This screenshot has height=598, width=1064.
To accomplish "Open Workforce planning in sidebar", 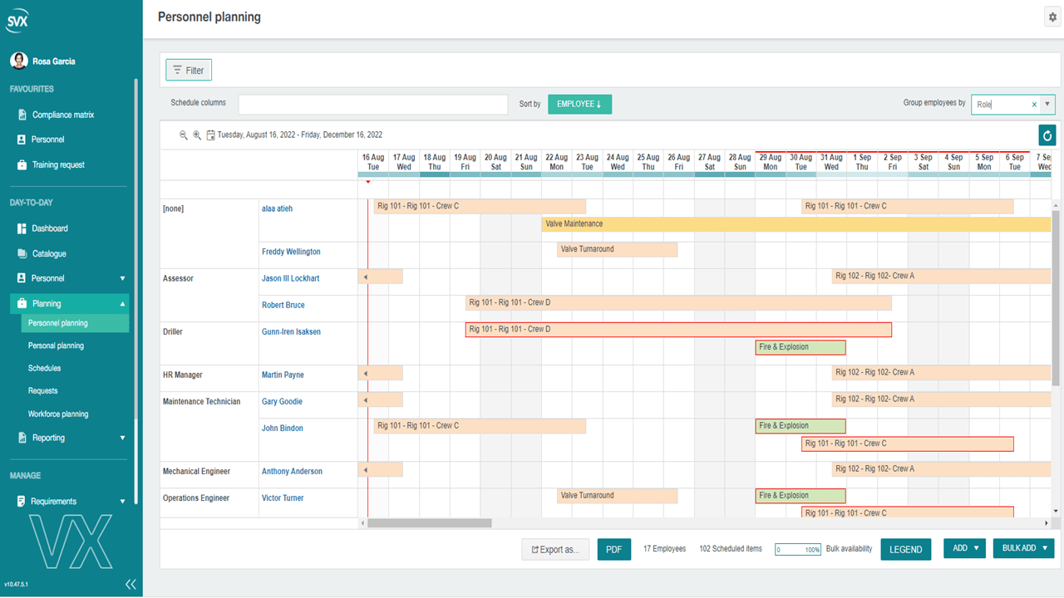I will (58, 414).
